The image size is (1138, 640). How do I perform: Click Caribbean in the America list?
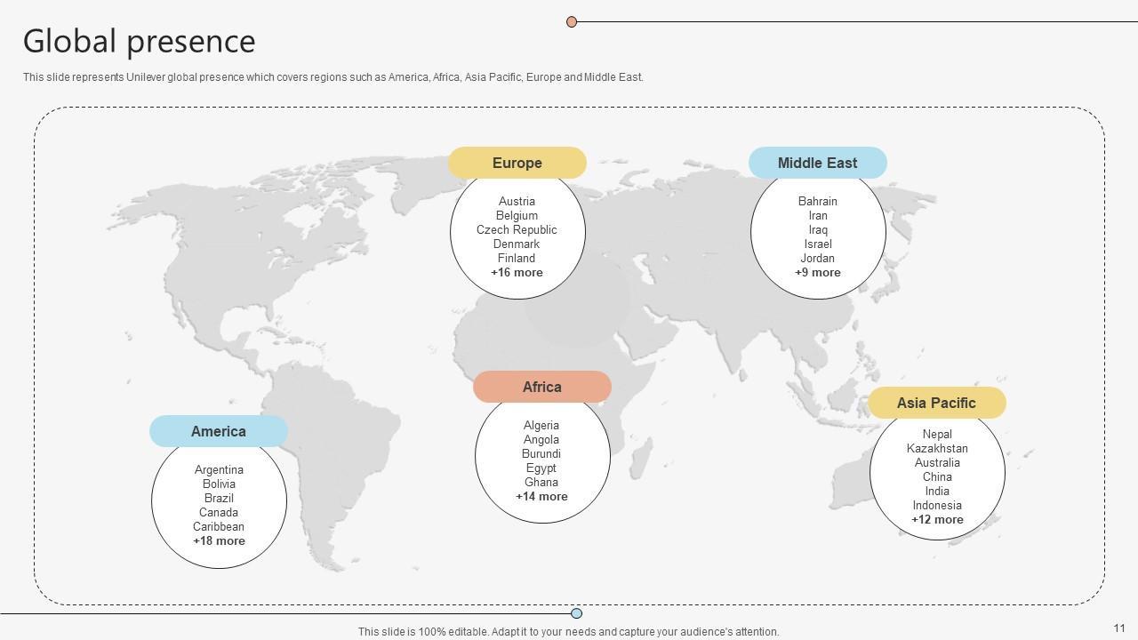coord(219,527)
